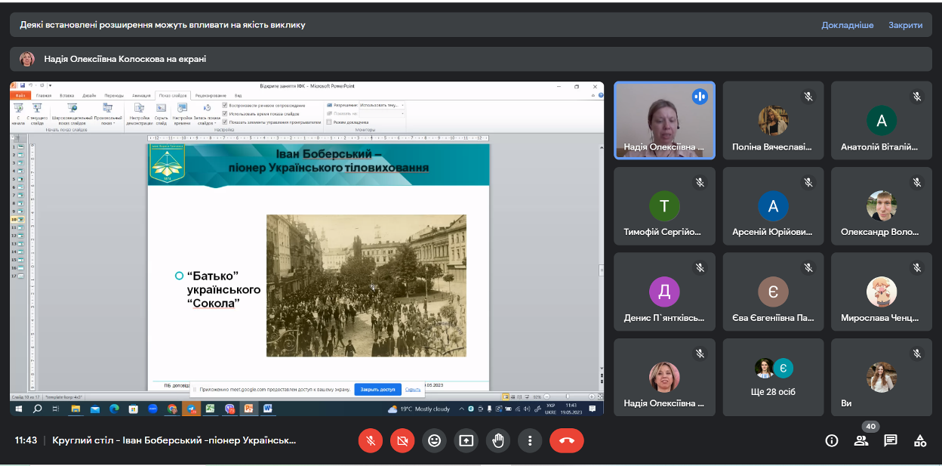Screen dimensions: 942x466
Task: Open the chat messages panel
Action: (x=891, y=440)
